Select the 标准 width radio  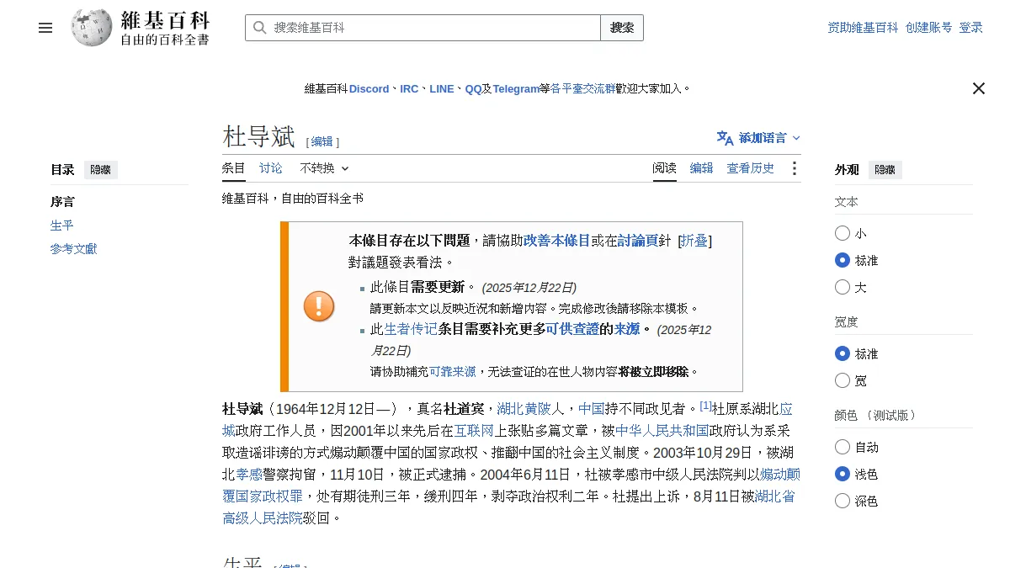[x=843, y=353]
